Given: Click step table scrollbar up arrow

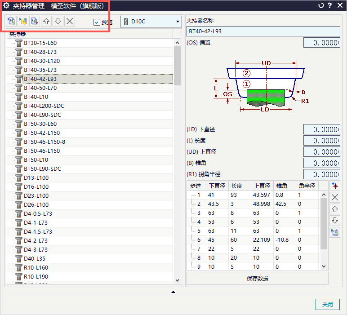Looking at the screenshot, I should tap(324, 195).
